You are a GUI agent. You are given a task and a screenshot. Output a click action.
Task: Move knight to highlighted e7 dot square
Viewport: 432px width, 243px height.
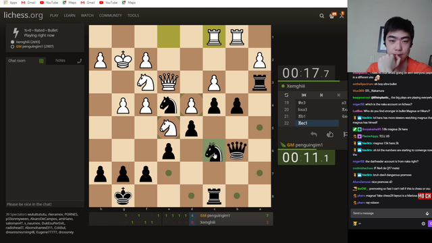[169, 173]
